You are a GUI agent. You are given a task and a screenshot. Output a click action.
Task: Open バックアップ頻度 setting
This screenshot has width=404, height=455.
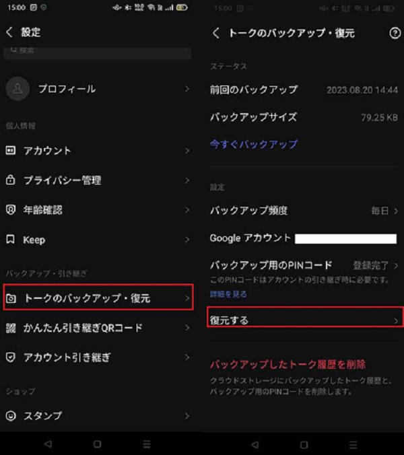304,211
